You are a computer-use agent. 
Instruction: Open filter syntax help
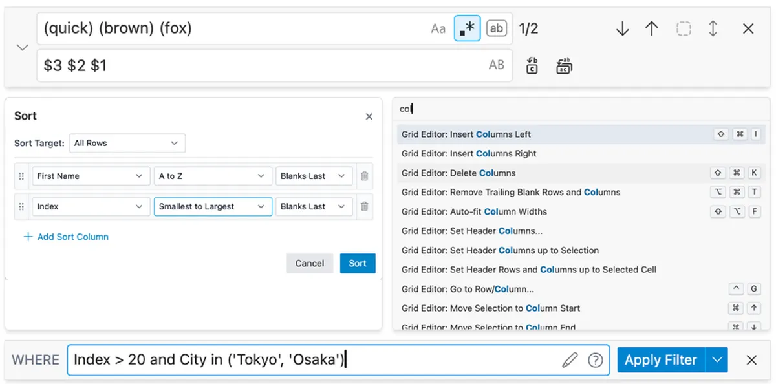point(596,360)
